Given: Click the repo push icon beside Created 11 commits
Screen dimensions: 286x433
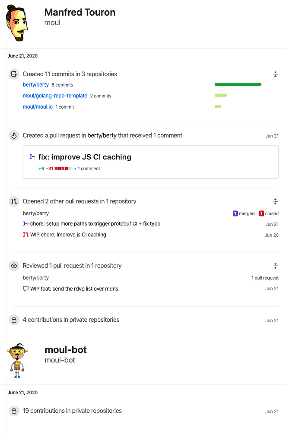Looking at the screenshot, I should pyautogui.click(x=14, y=74).
